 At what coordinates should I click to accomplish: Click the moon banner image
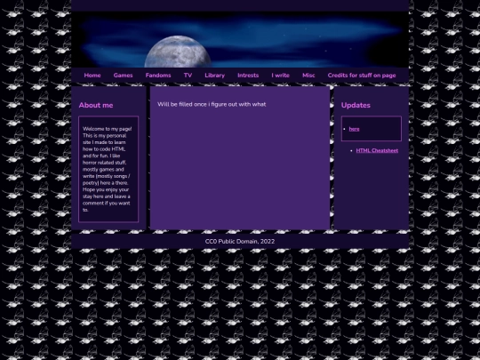tap(240, 39)
